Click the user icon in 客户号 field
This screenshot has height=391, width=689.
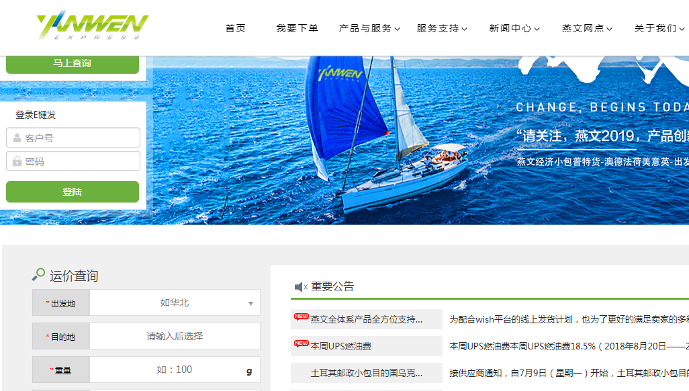[x=17, y=137]
